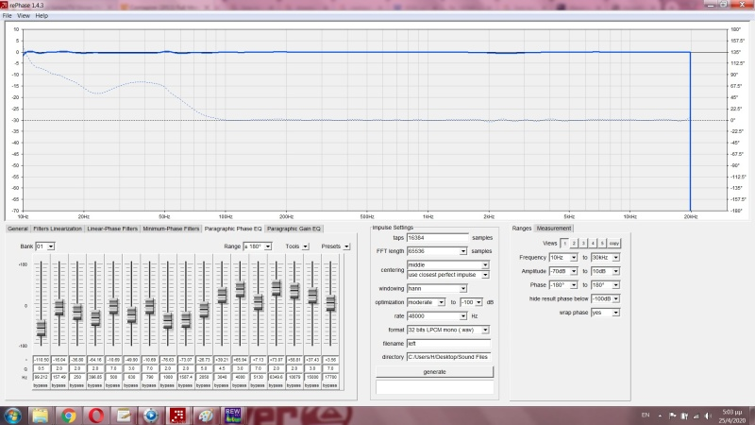The width and height of the screenshot is (755, 425).
Task: Expand the windowing dropdown set to hann
Action: pyautogui.click(x=462, y=288)
